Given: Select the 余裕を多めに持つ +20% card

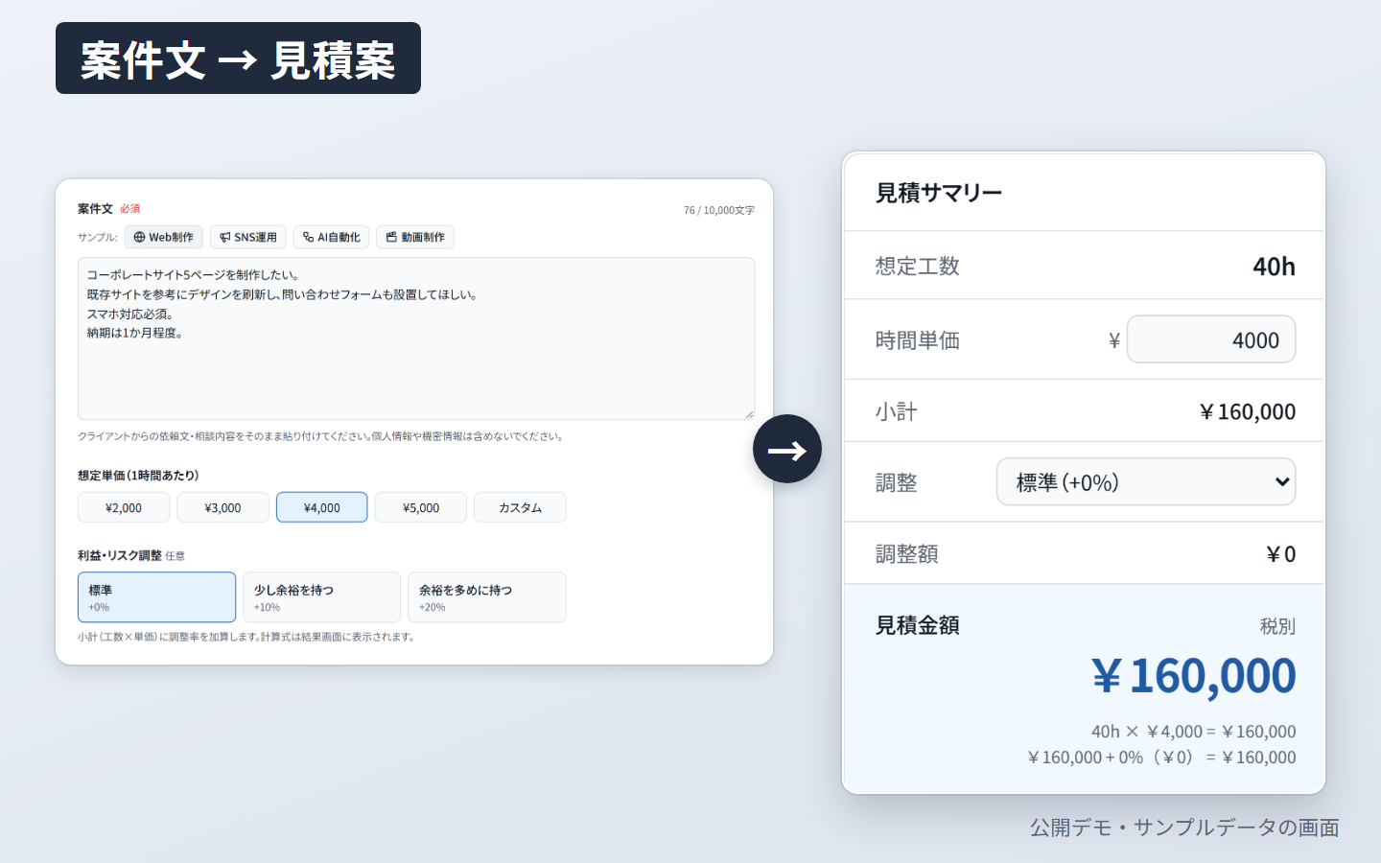Looking at the screenshot, I should coord(487,597).
